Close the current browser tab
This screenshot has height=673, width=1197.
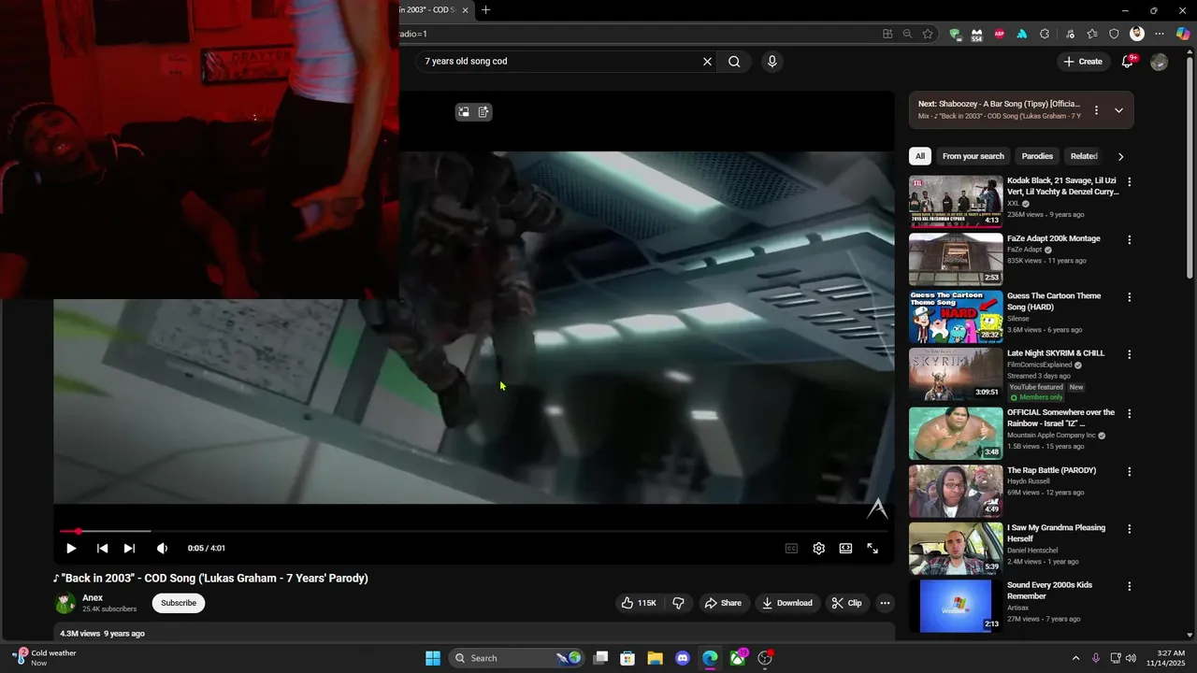pos(465,10)
